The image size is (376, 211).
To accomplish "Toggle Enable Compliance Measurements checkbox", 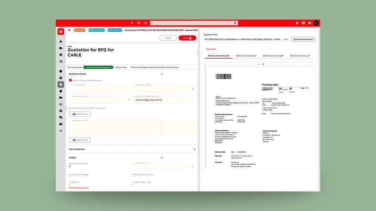I will click(x=70, y=80).
